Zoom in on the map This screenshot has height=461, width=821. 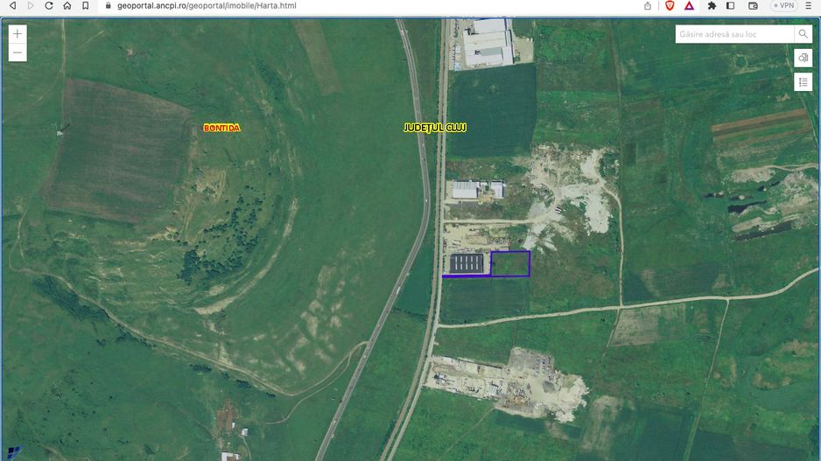click(x=18, y=34)
